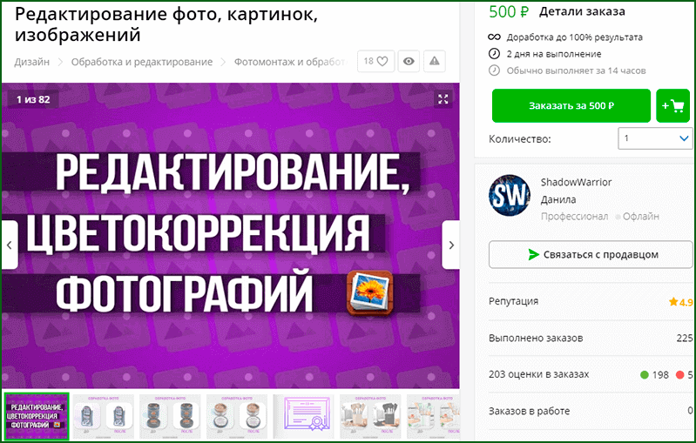Go to next gallery image
Image resolution: width=696 pixels, height=443 pixels.
coord(451,245)
